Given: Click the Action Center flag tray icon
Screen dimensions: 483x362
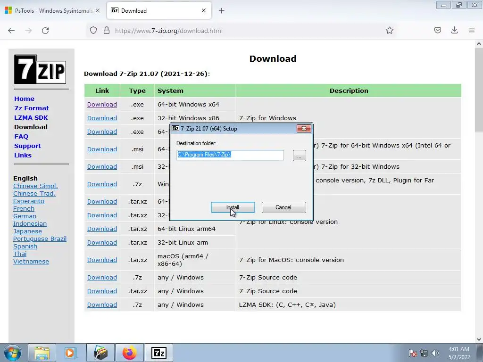Looking at the screenshot, I should [x=413, y=353].
